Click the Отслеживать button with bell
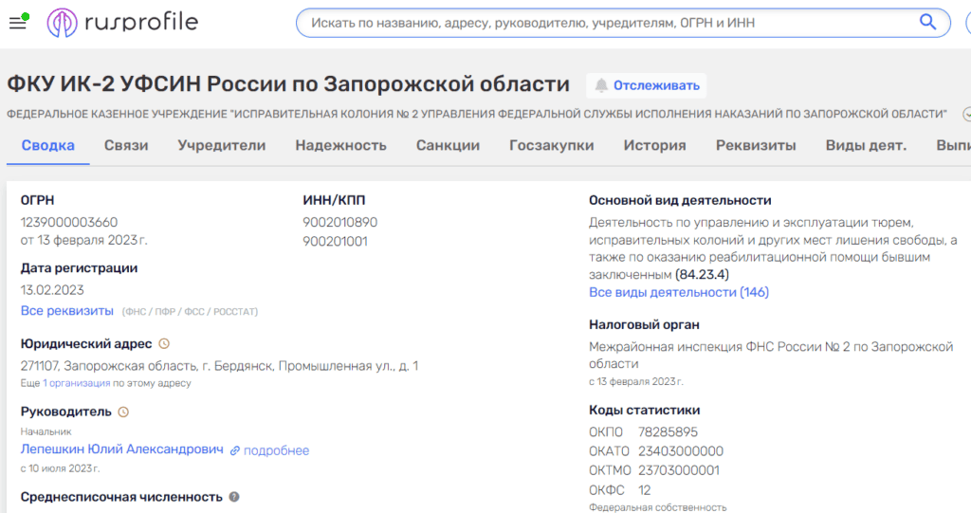This screenshot has width=971, height=513. click(x=648, y=85)
